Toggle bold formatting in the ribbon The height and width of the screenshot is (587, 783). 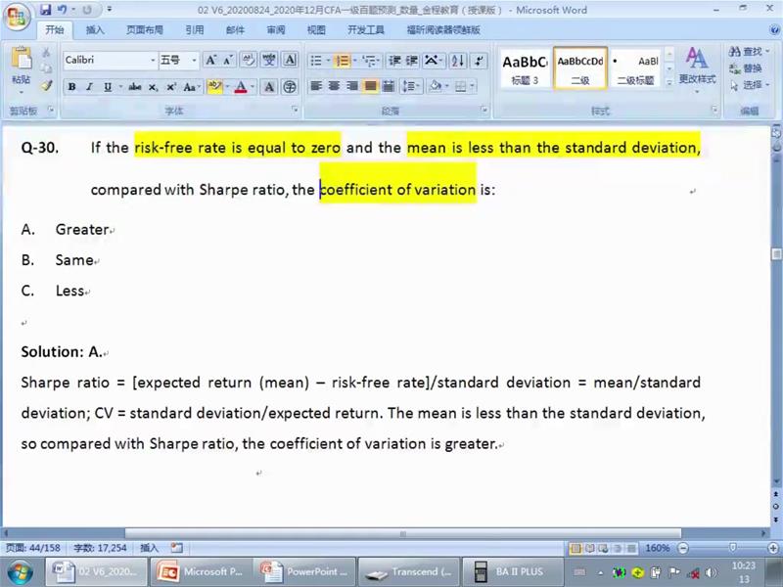click(71, 87)
